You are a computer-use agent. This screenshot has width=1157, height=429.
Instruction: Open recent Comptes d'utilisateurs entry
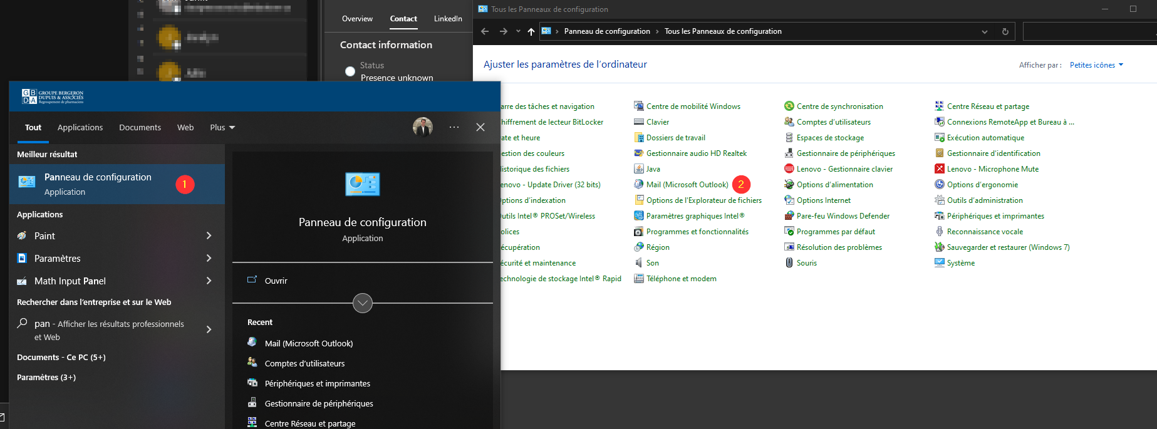point(297,363)
